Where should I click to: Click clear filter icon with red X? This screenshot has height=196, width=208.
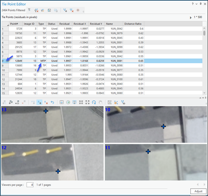[36, 10]
